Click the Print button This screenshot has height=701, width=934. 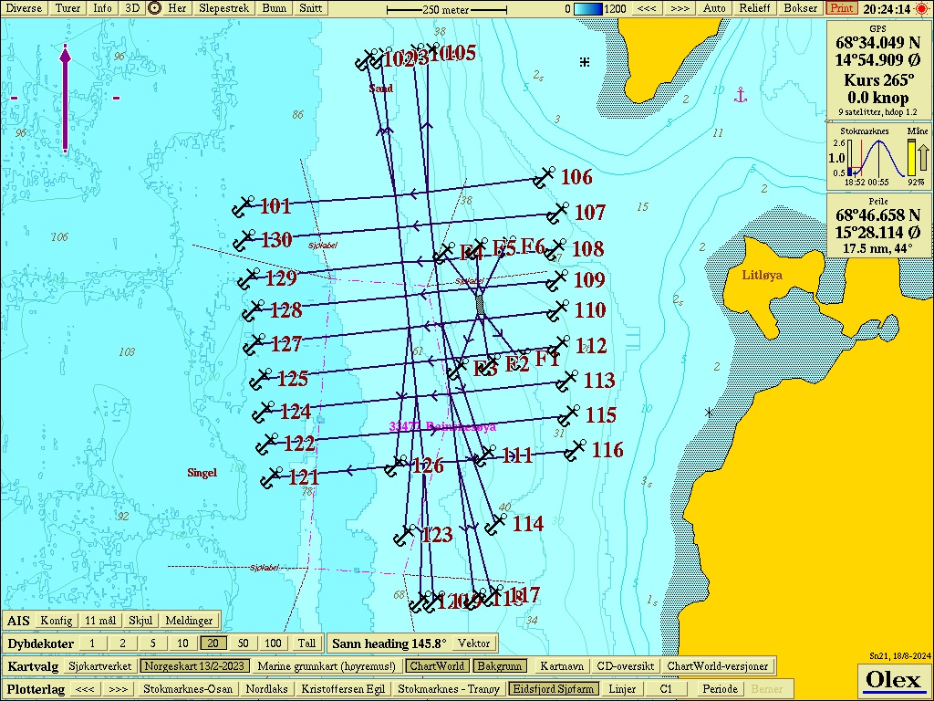click(842, 8)
